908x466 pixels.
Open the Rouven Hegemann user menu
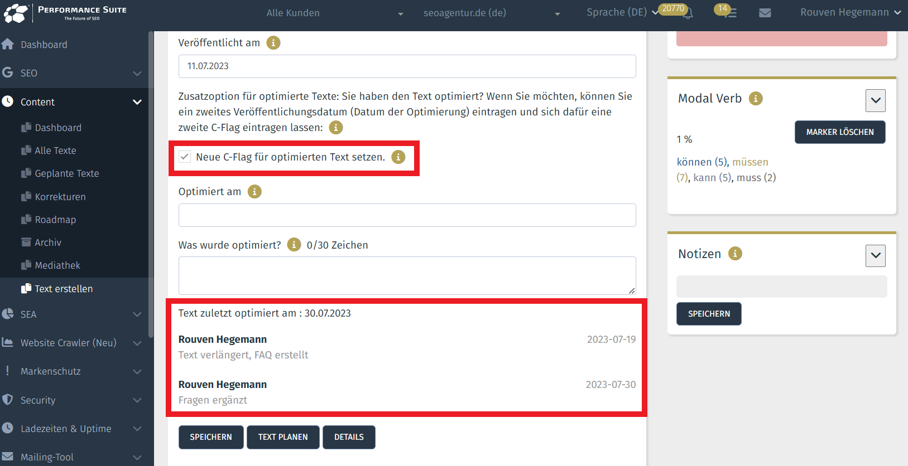click(850, 12)
